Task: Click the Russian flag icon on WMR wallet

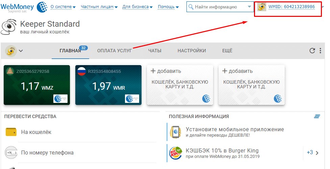Action: point(81,72)
